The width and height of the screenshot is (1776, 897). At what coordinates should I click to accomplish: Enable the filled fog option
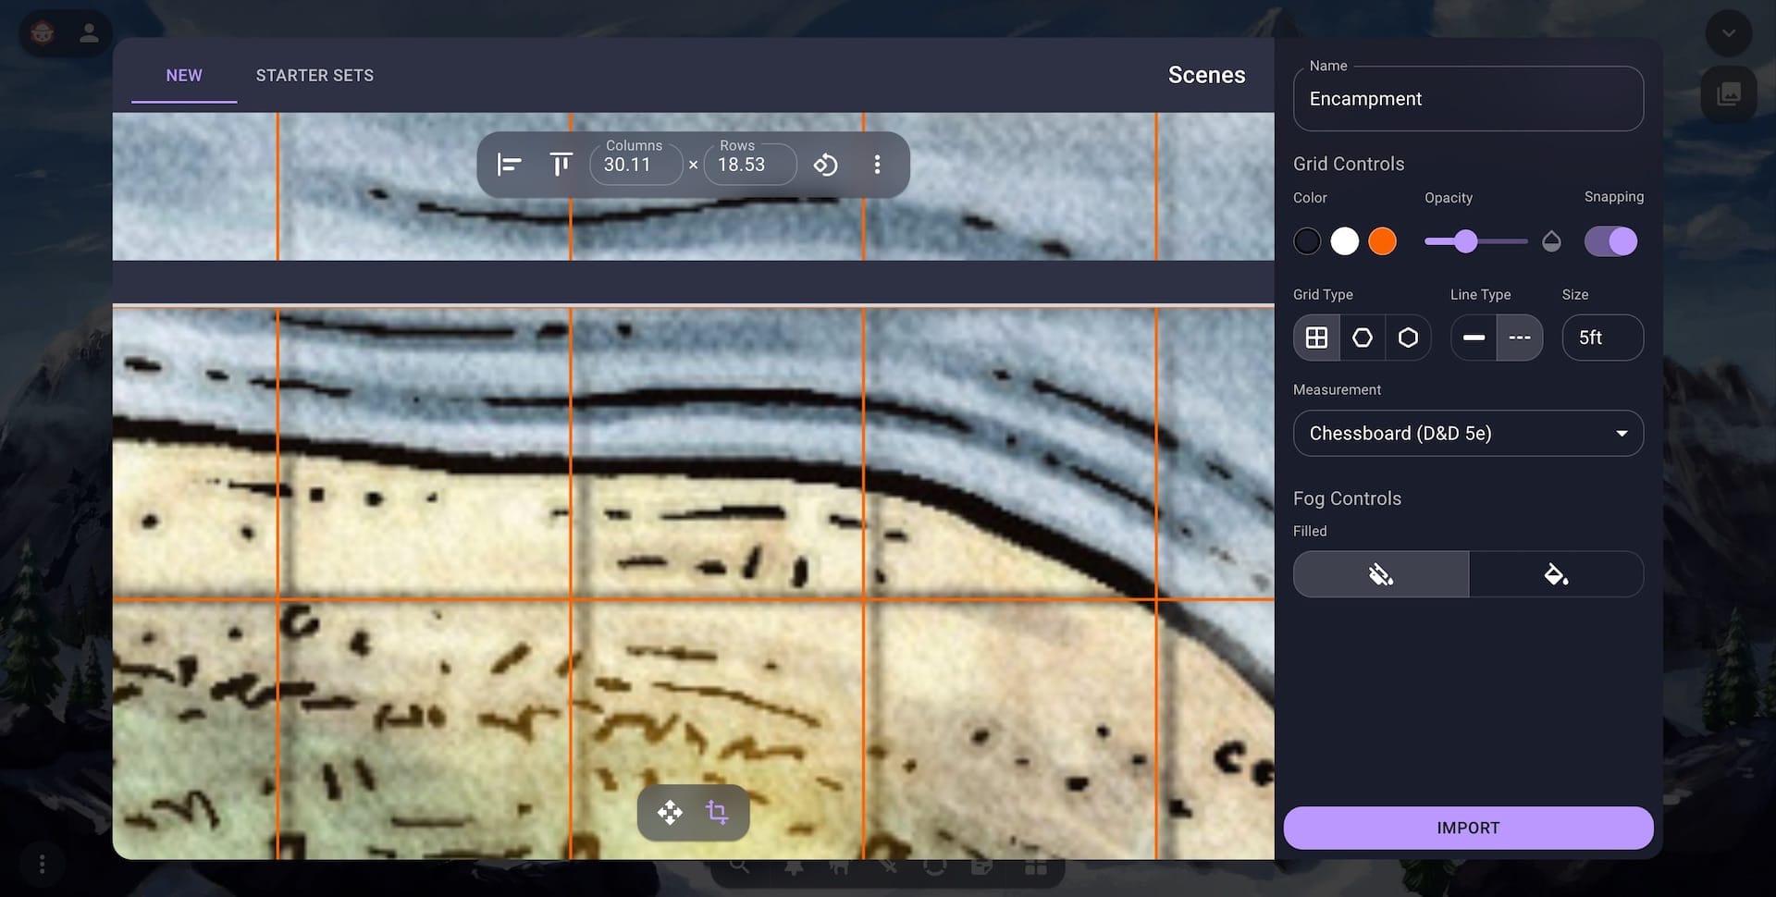point(1555,574)
